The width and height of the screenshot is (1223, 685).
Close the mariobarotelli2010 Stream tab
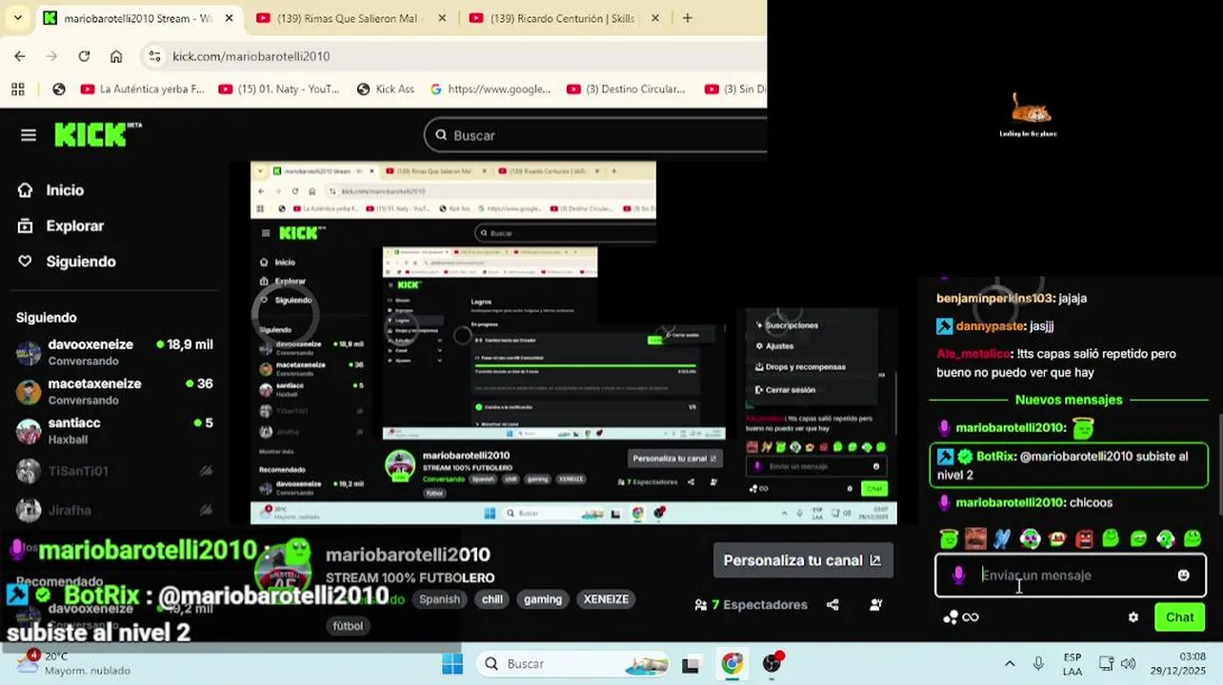point(230,18)
